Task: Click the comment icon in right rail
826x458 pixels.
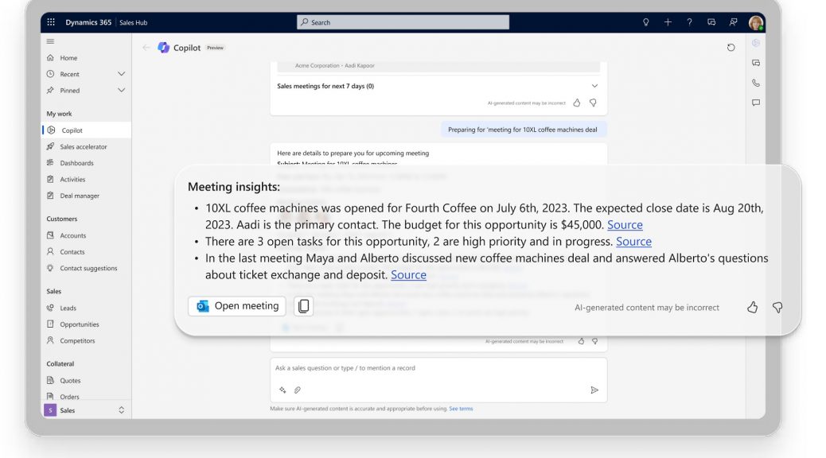Action: pyautogui.click(x=756, y=103)
